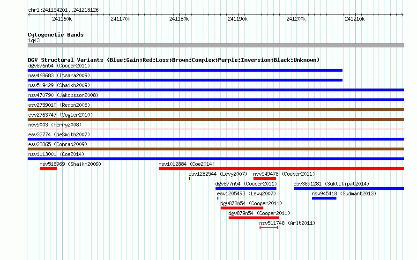
Task: Open dgv879n54 (Cooper2011) label
Action: tap(259, 213)
